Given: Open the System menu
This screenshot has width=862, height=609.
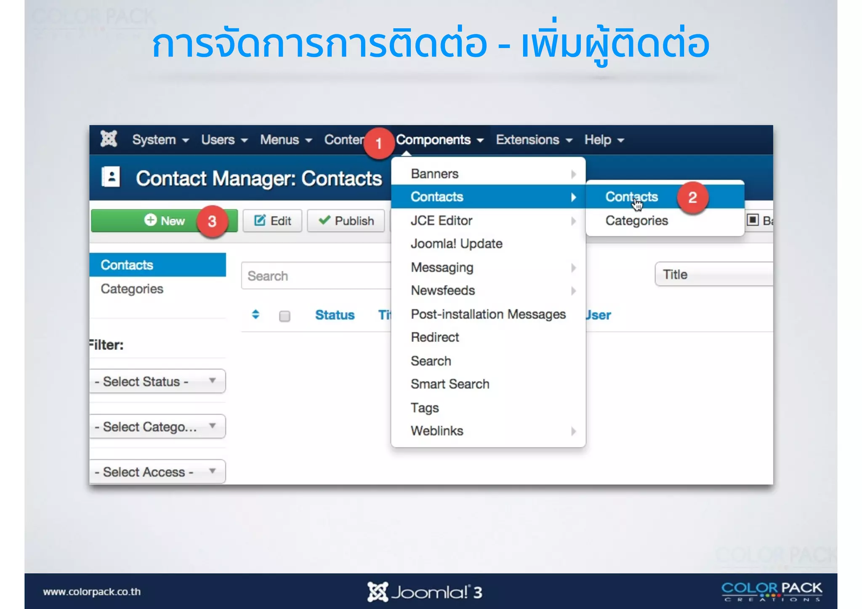Looking at the screenshot, I should click(x=160, y=140).
